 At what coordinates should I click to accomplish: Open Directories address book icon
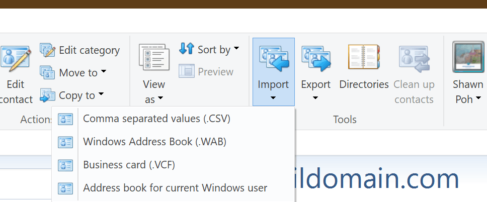point(364,57)
